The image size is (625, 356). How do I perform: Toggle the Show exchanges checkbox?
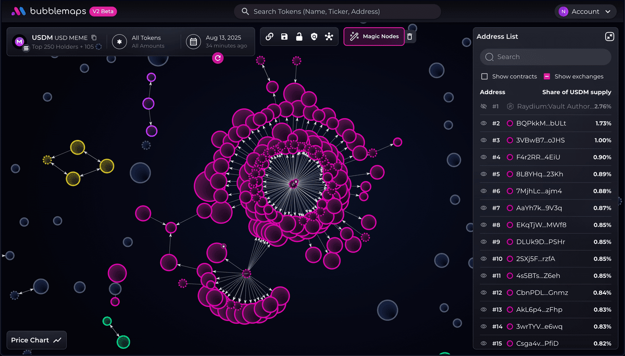click(x=547, y=77)
